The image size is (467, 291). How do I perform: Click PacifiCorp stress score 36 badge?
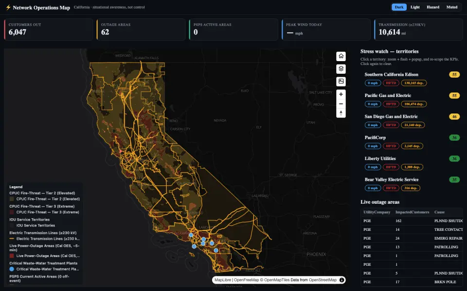(454, 138)
